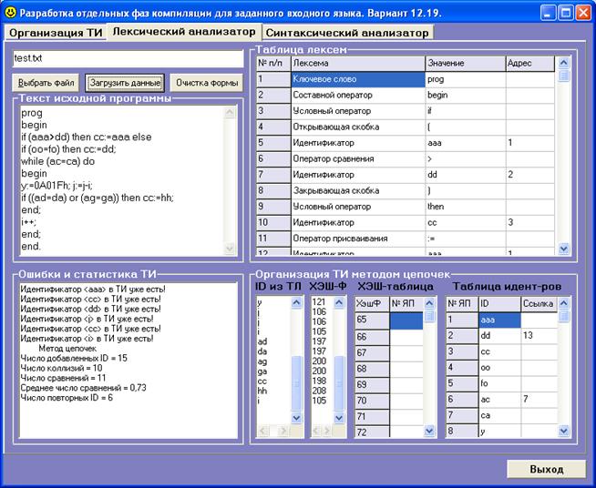Screen dimensions: 596x488
Task: Click the Ссылка column header
Action: coord(539,304)
